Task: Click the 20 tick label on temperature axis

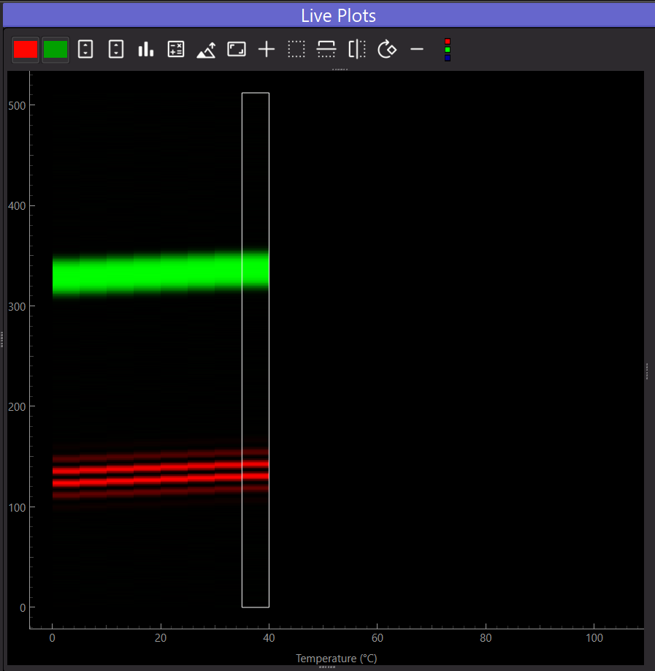Action: click(x=161, y=638)
